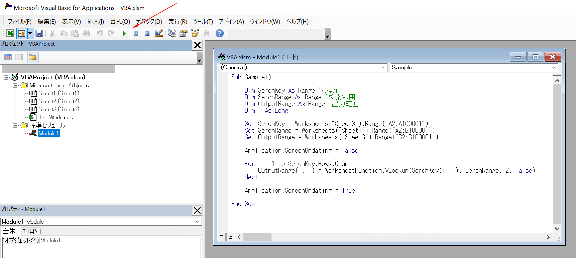Click View Code icon in Project panel
This screenshot has width=576, height=258.
(x=8, y=58)
